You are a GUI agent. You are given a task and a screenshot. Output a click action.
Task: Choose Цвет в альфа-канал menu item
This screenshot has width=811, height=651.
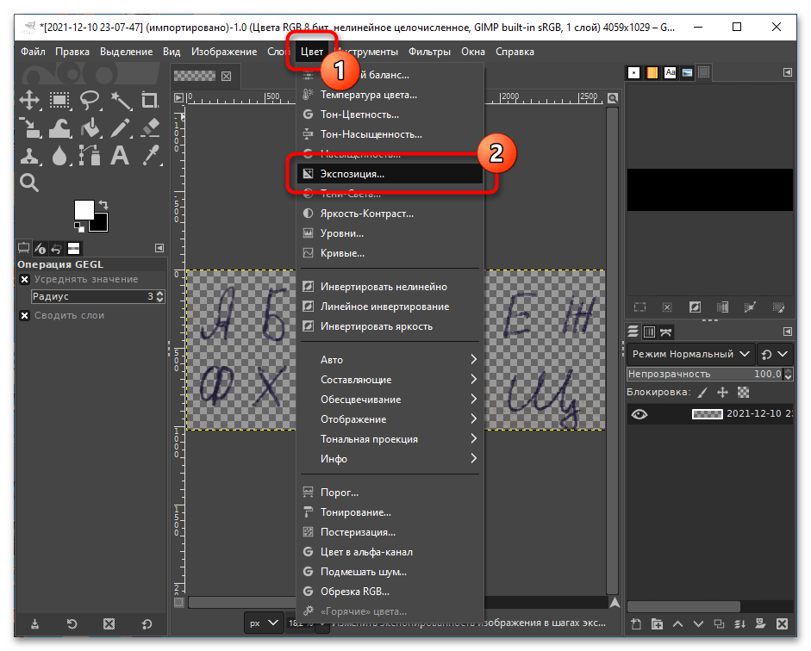(x=390, y=552)
